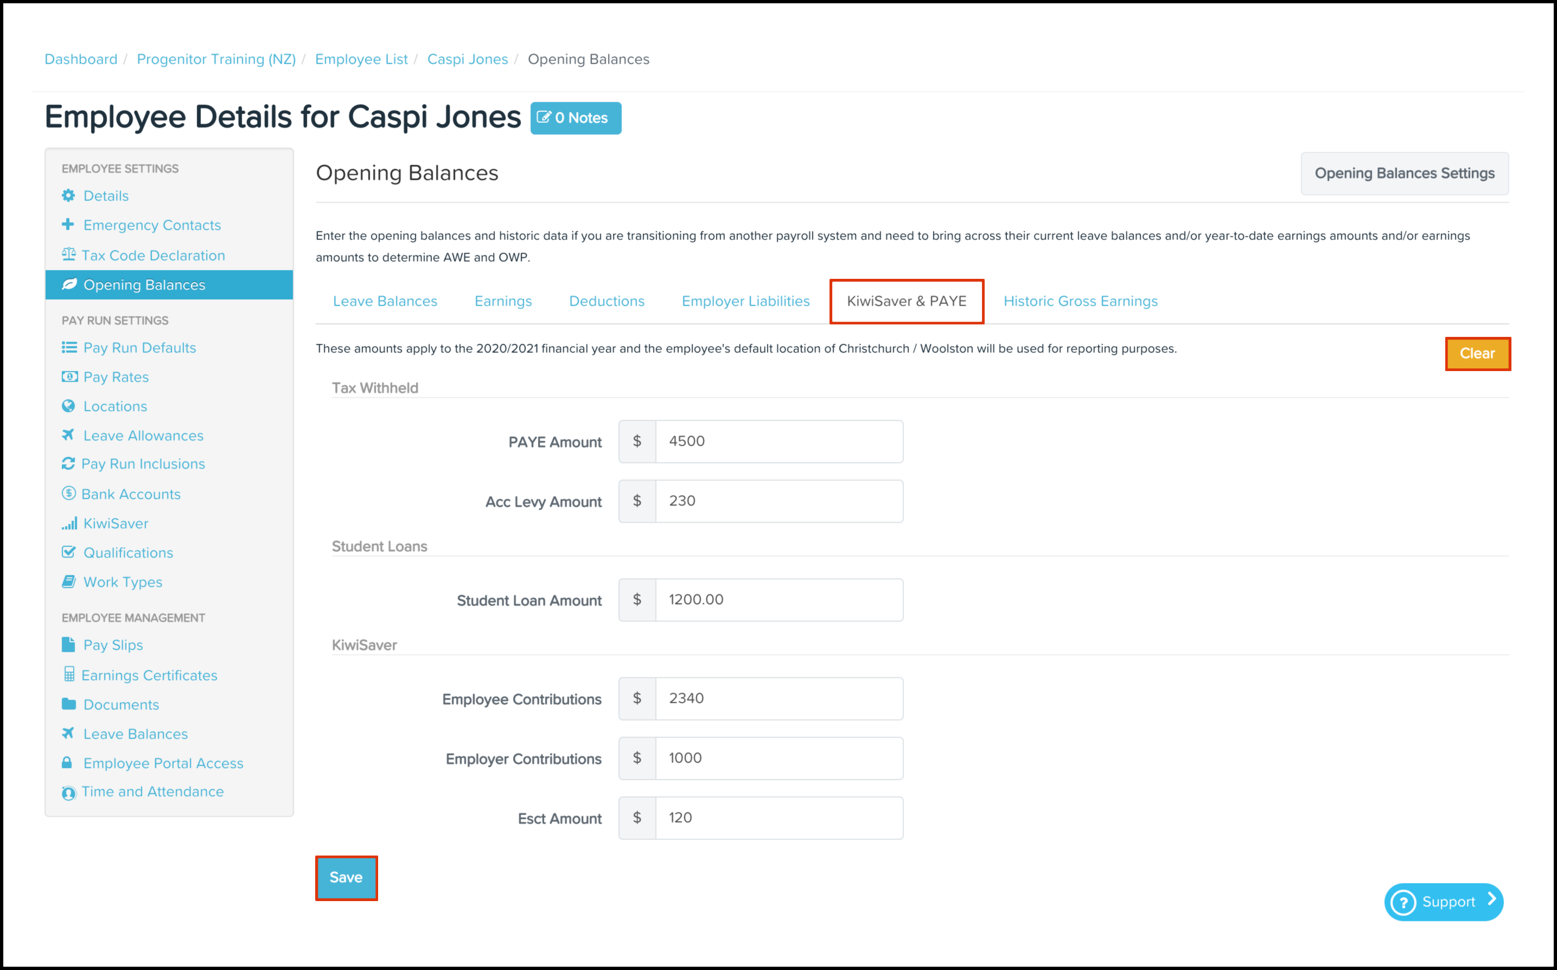Open the Deductions tab
The width and height of the screenshot is (1557, 970).
pos(606,301)
